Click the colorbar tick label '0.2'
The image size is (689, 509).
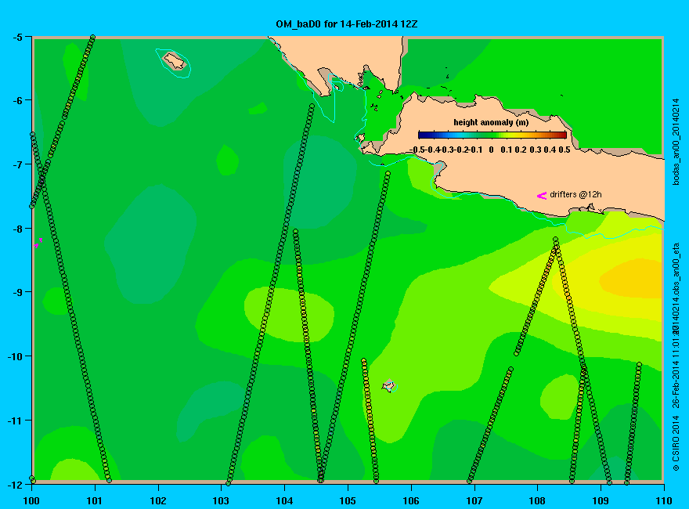pyautogui.click(x=521, y=150)
